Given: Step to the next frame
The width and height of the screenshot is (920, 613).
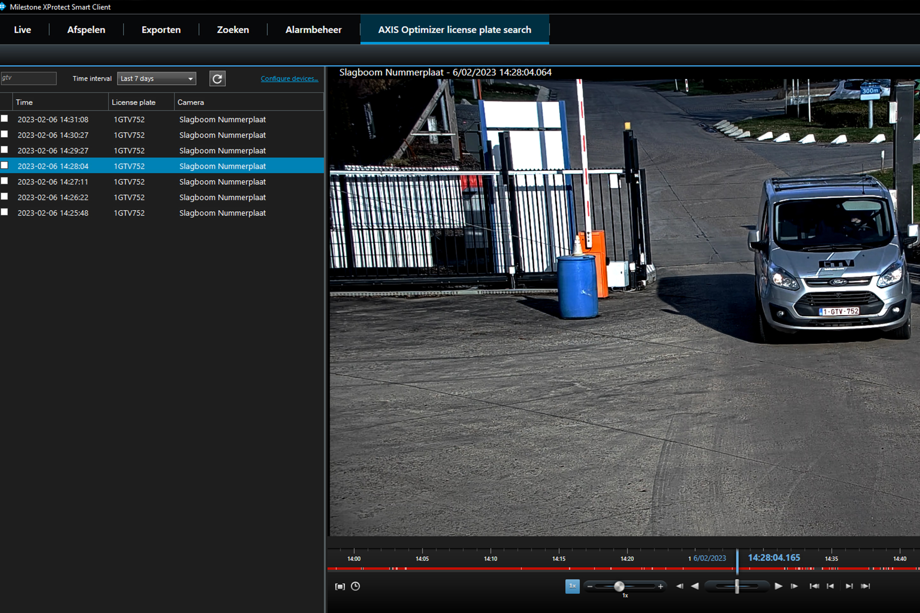Looking at the screenshot, I should point(794,586).
